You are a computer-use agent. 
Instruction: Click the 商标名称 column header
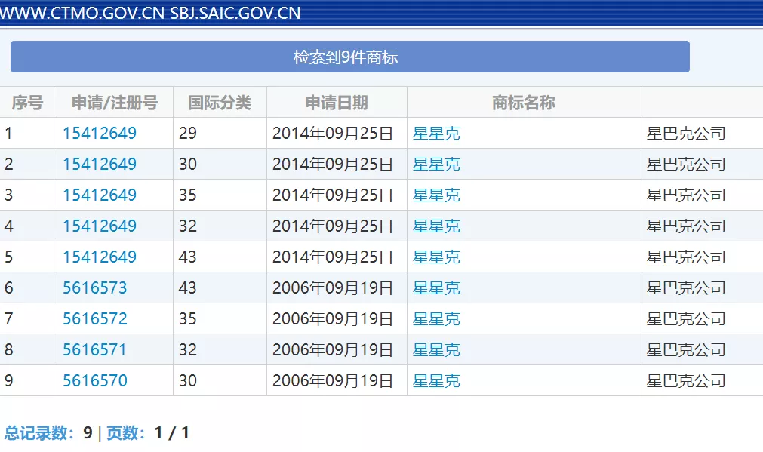pos(524,103)
